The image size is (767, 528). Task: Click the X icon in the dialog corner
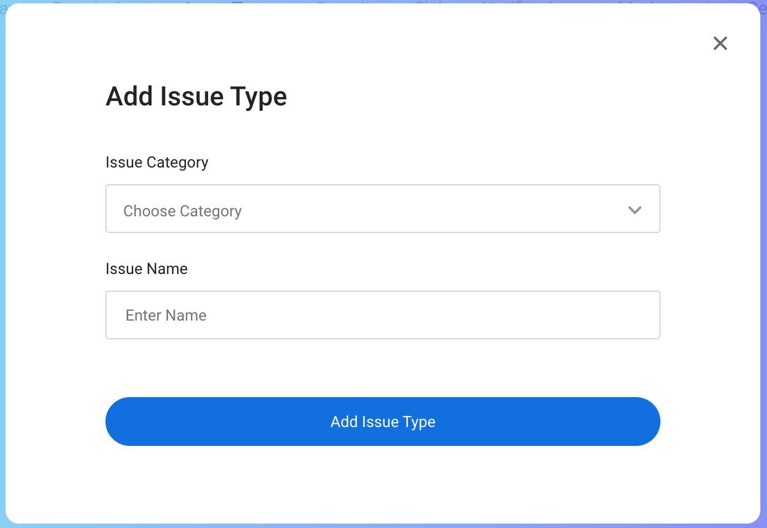720,43
